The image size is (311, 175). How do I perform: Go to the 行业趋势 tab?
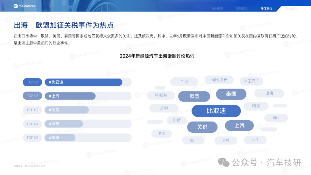(x=291, y=9)
